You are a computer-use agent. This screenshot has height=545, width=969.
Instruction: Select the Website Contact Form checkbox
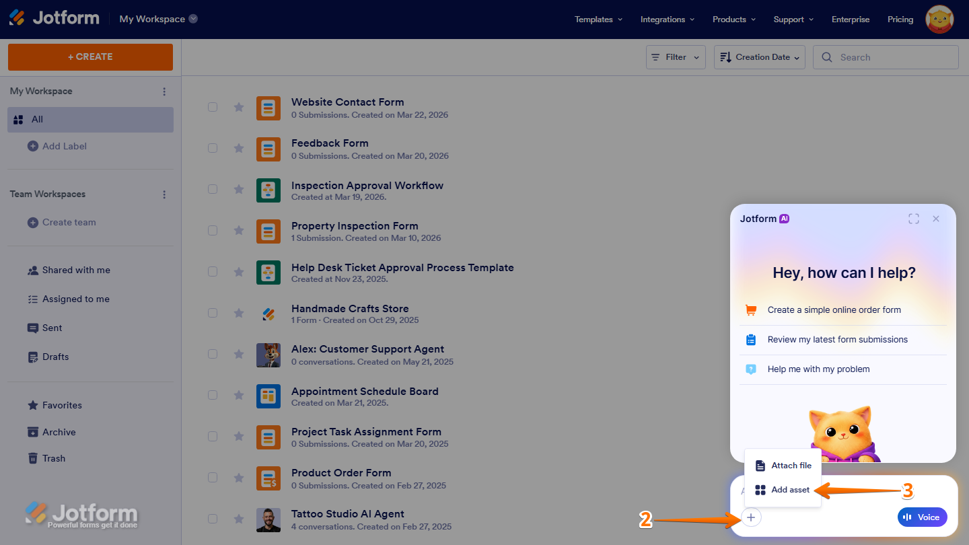click(213, 107)
